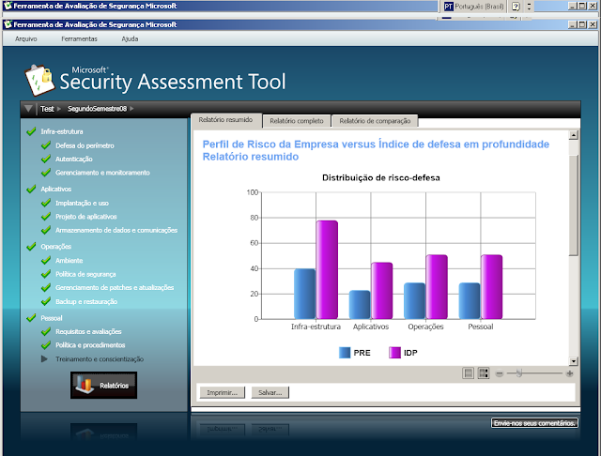Screen dimensions: 601x456
Task: Select Gerenciamento de patches e atualizações item
Action: (x=115, y=287)
